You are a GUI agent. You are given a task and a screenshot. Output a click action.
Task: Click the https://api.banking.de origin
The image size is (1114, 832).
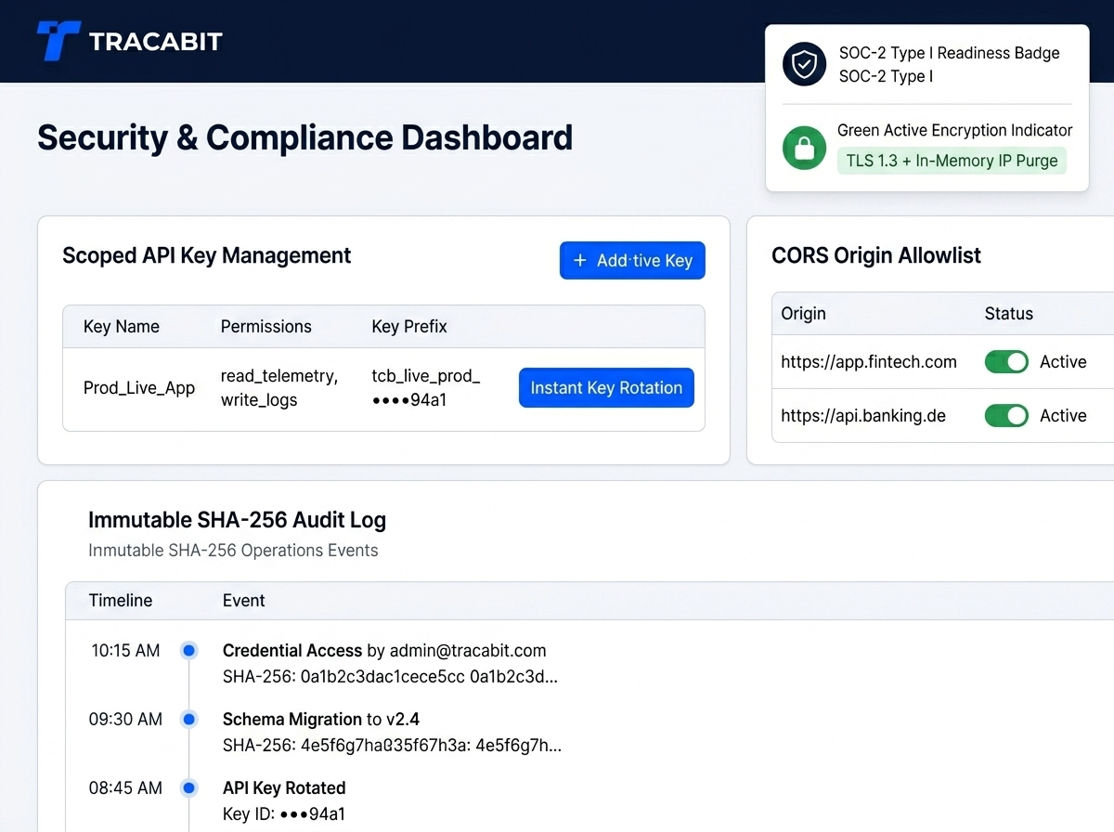(863, 416)
